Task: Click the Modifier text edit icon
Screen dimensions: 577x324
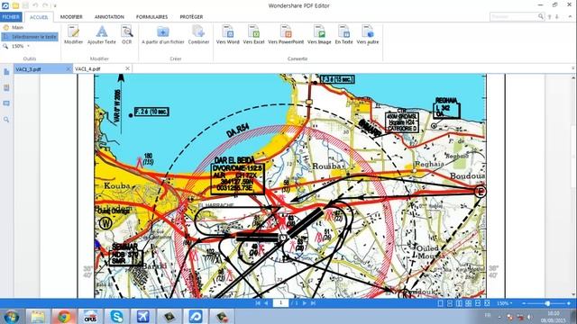Action: 73,35
